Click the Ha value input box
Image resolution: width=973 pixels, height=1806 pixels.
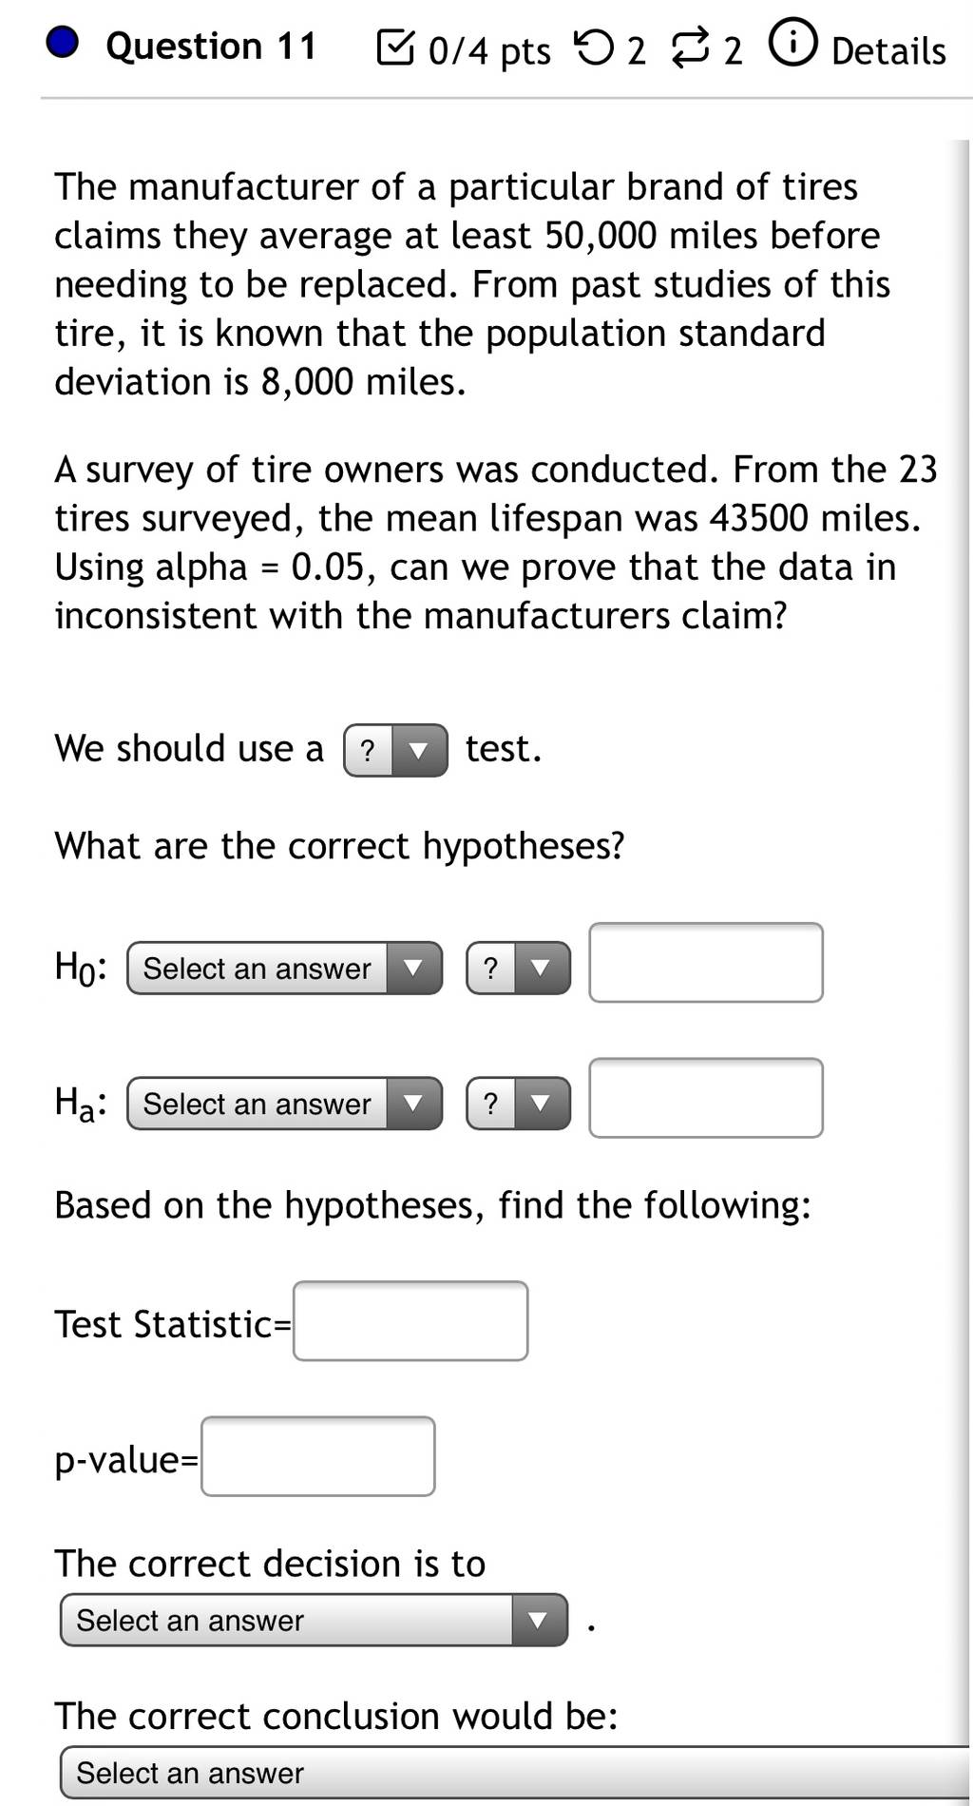coord(706,1098)
